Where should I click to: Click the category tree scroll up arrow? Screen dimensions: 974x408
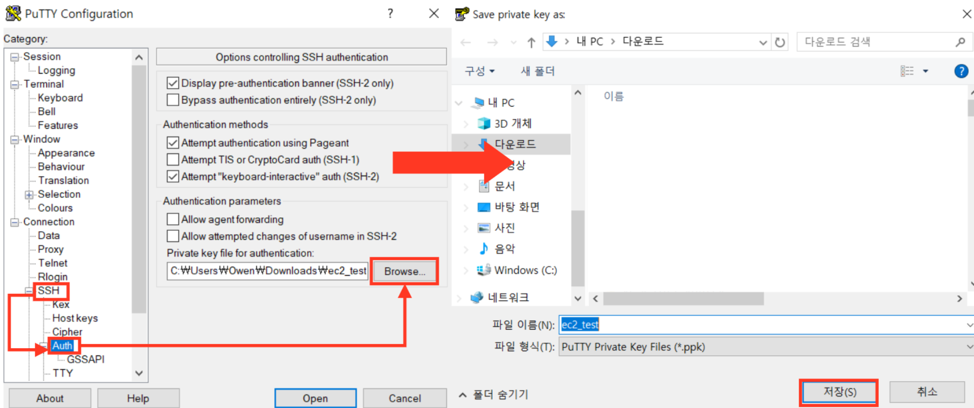[x=139, y=57]
